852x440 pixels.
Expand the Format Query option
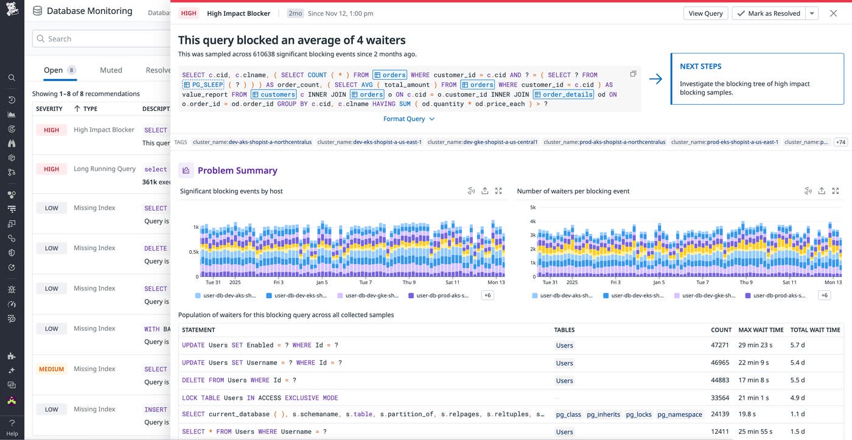point(408,119)
